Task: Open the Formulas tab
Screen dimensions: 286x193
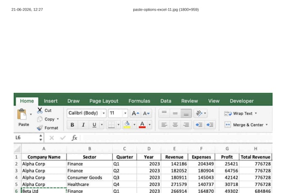Action: (x=139, y=101)
